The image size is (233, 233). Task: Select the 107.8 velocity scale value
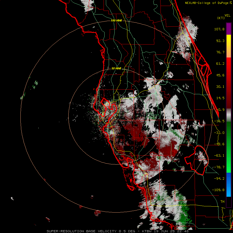(x=219, y=29)
